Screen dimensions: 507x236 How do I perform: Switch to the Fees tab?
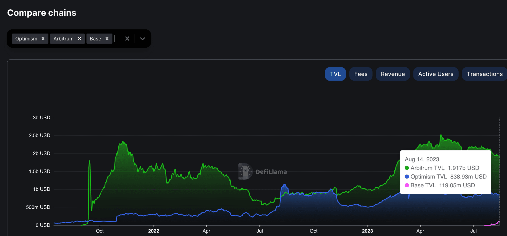pyautogui.click(x=360, y=74)
